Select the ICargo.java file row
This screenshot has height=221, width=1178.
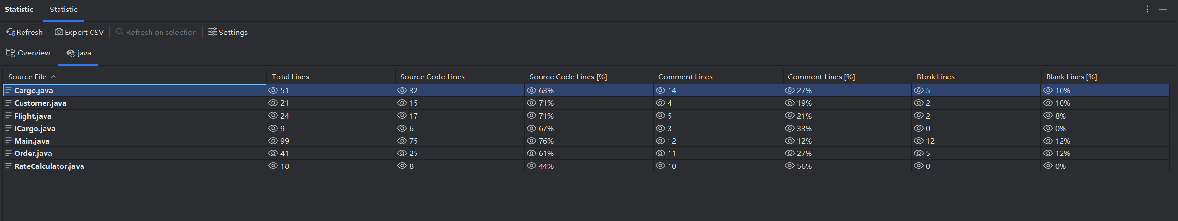pos(35,128)
